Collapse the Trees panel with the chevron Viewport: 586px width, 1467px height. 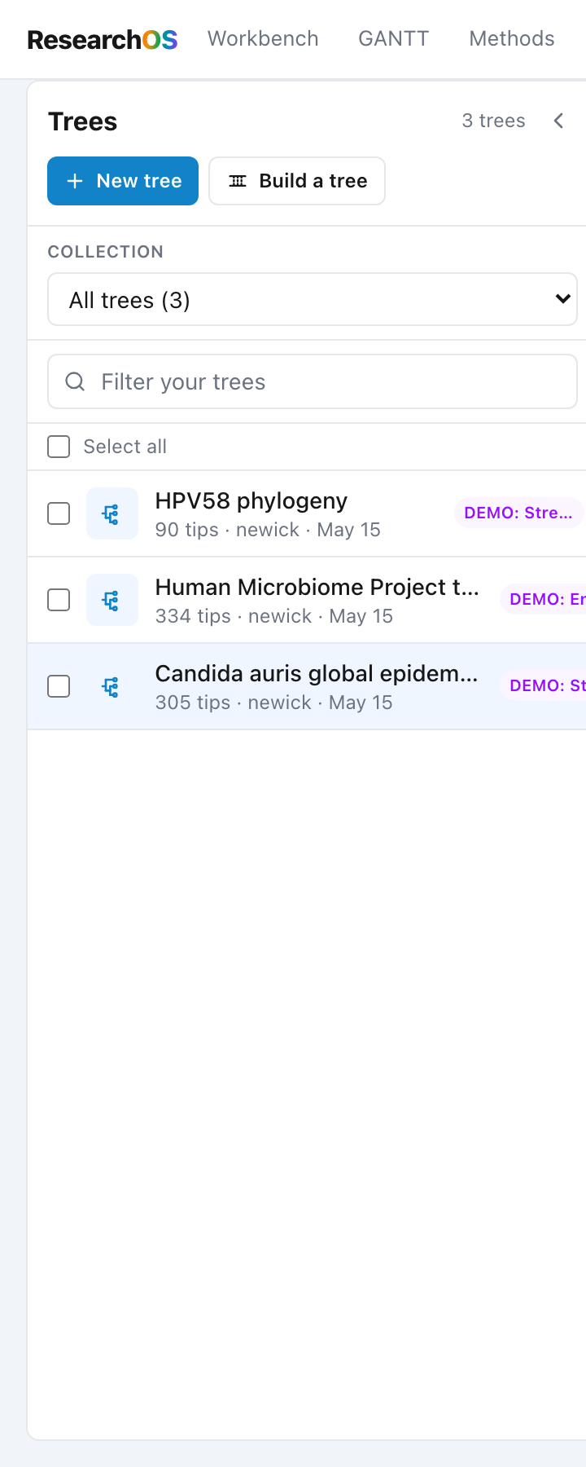click(x=558, y=121)
